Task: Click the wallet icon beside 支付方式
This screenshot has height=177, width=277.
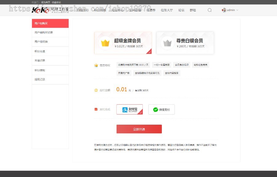Action: pyautogui.click(x=96, y=109)
